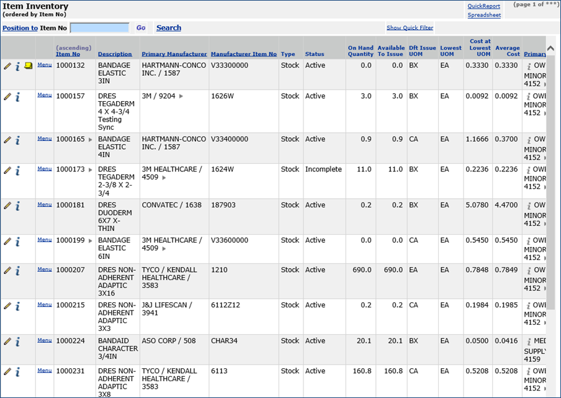The image size is (561, 398).
Task: Click in the Item No position input field
Action: [x=99, y=28]
